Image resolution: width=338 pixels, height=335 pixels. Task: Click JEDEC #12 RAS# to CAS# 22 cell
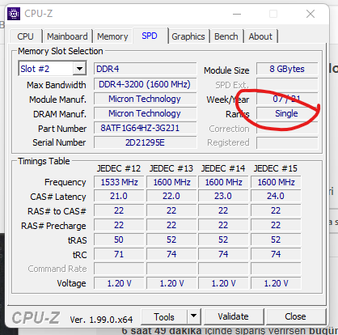[x=119, y=210]
